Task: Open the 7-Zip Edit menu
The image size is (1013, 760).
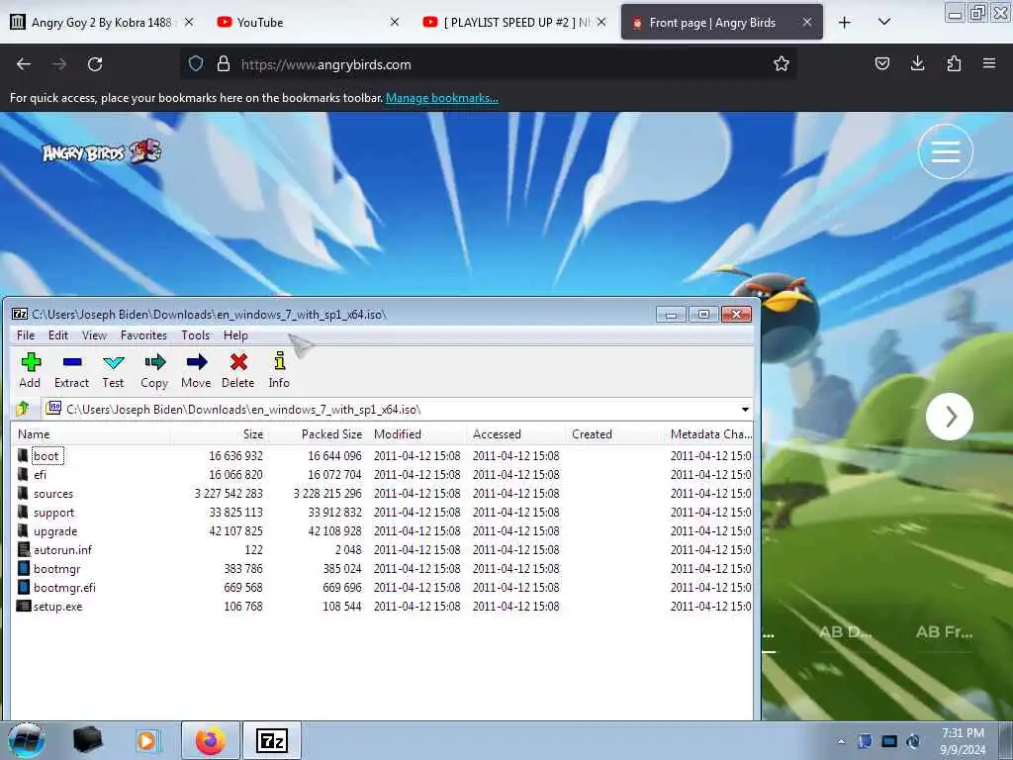Action: pyautogui.click(x=58, y=335)
